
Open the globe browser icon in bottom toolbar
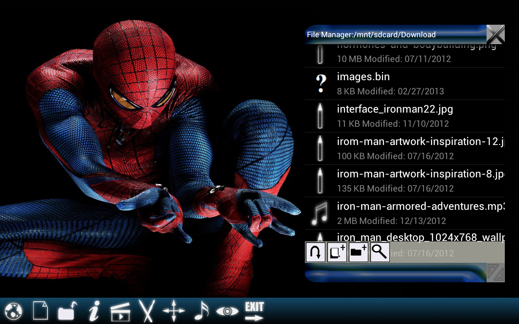click(13, 311)
